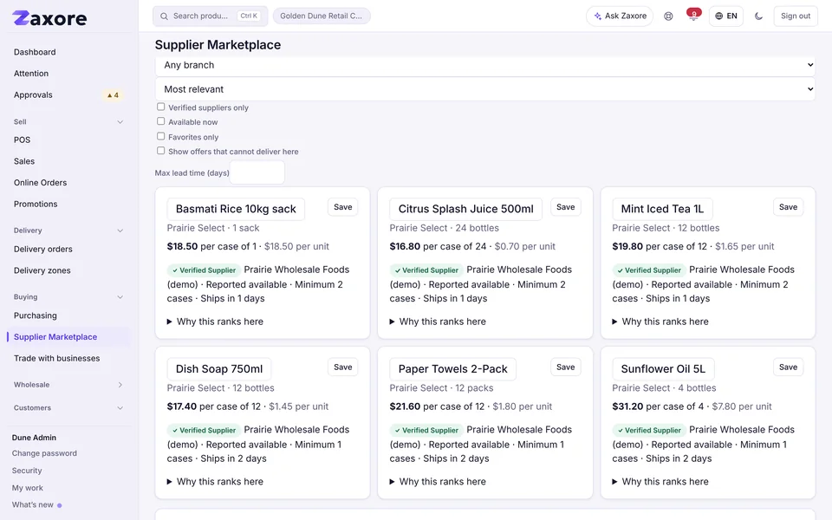The width and height of the screenshot is (832, 520).
Task: Navigate to Online Orders
Action: pyautogui.click(x=41, y=183)
